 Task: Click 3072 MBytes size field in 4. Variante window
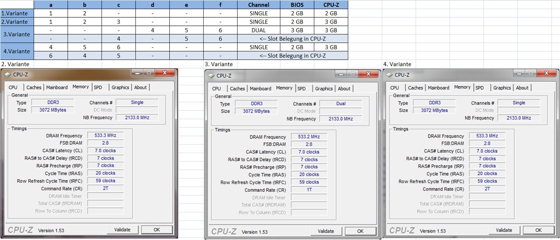click(x=434, y=110)
